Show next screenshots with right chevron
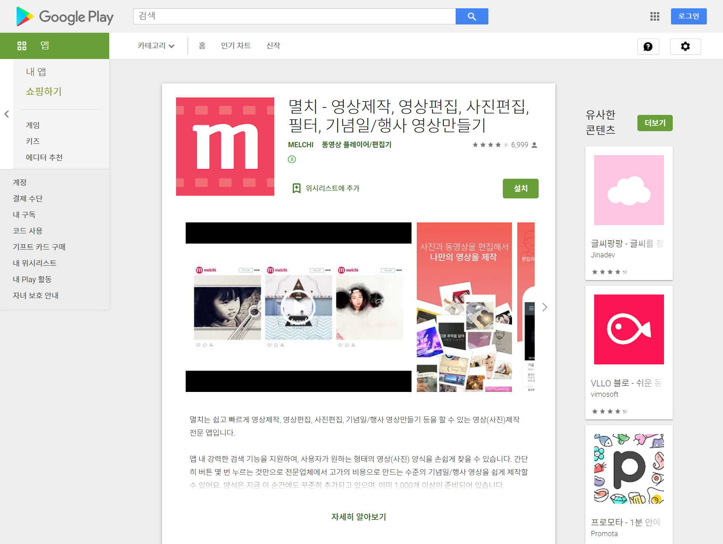 [x=544, y=307]
